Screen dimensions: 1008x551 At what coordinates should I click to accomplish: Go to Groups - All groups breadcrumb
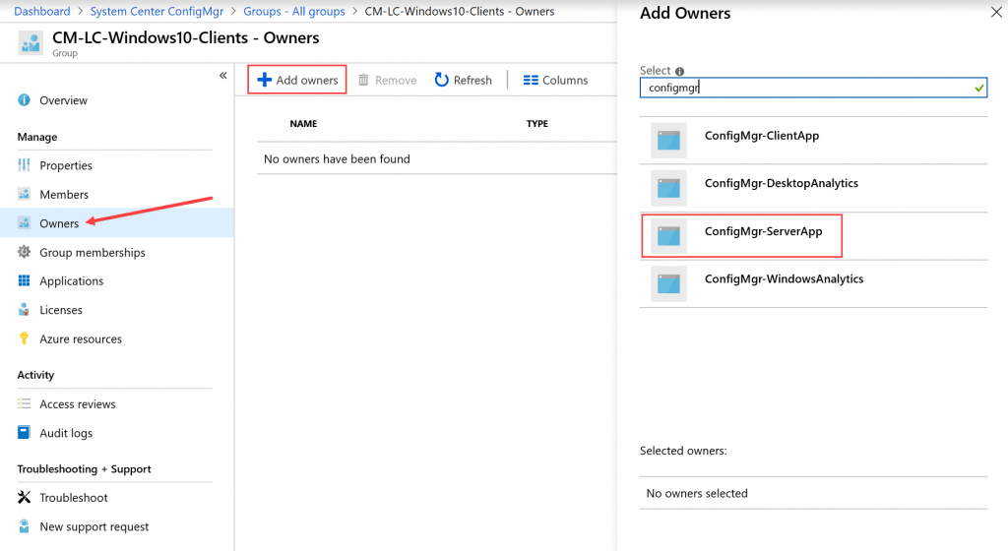pos(293,11)
